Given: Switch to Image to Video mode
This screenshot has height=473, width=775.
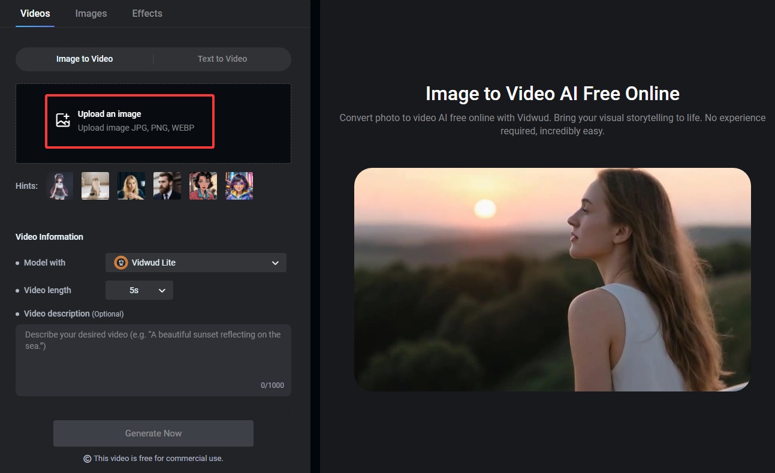Looking at the screenshot, I should 85,59.
